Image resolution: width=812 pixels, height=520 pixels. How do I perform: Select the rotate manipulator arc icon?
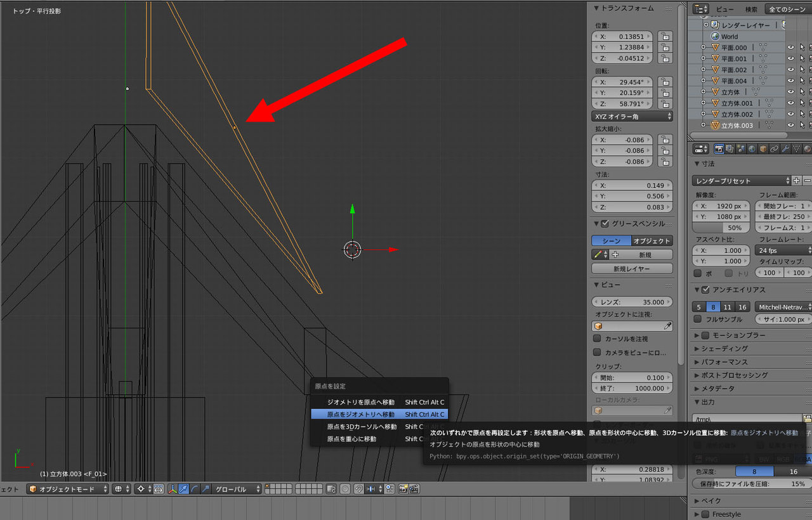click(194, 489)
